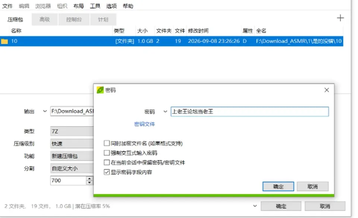Screen dimensions: 358x218
Task: Close the 密码 dialog with the X
Action: [x=327, y=90]
